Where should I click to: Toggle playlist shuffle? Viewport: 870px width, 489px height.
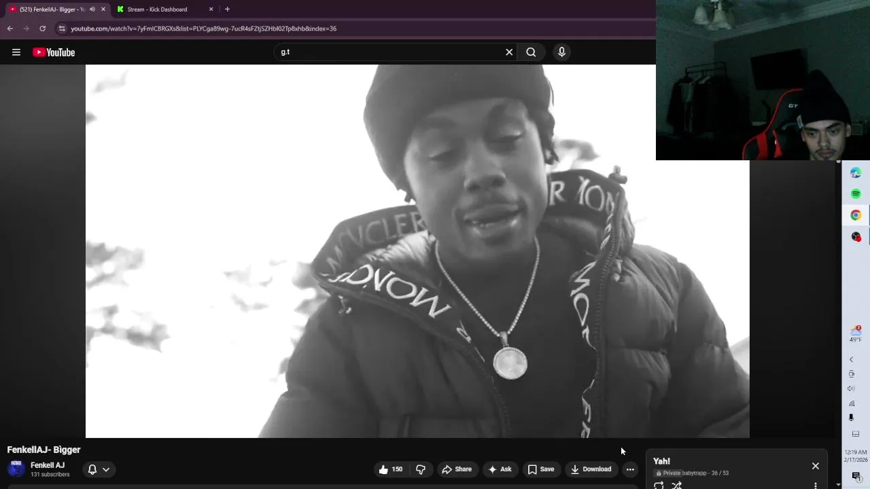pos(676,485)
